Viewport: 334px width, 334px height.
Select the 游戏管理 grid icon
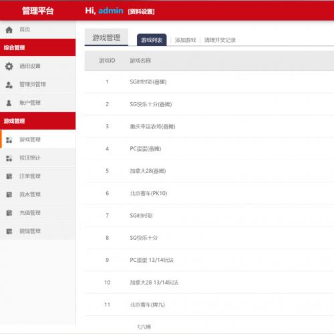(x=9, y=140)
